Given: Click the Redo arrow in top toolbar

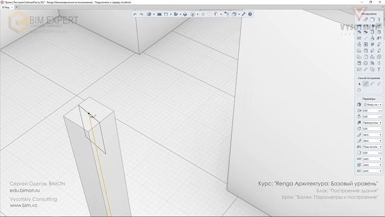Looking at the screenshot, I should 141,14.
